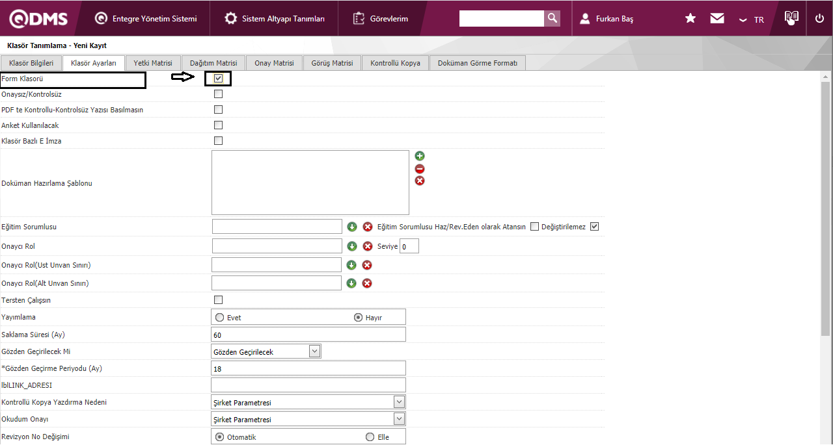This screenshot has height=445, width=833.
Task: Select Eğitim Sorumlusu with green arrow icon
Action: click(352, 227)
